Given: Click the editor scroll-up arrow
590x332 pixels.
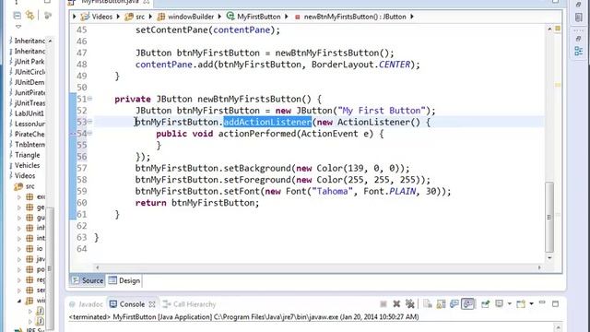Looking at the screenshot, I should 549,29.
